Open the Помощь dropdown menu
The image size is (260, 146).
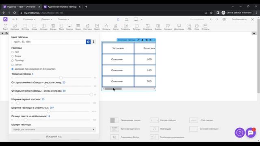click(63, 19)
